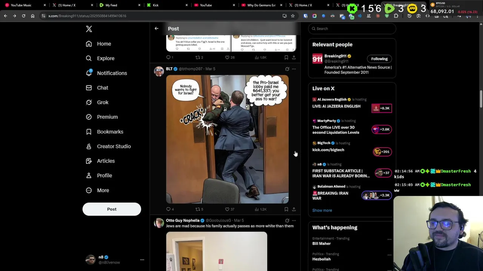The image size is (483, 271).
Task: Open BLT's cartoon image
Action: [x=227, y=139]
